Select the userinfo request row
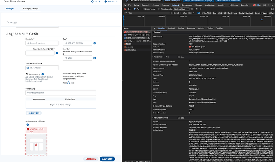The width and height of the screenshot is (275, 162). [x=137, y=47]
